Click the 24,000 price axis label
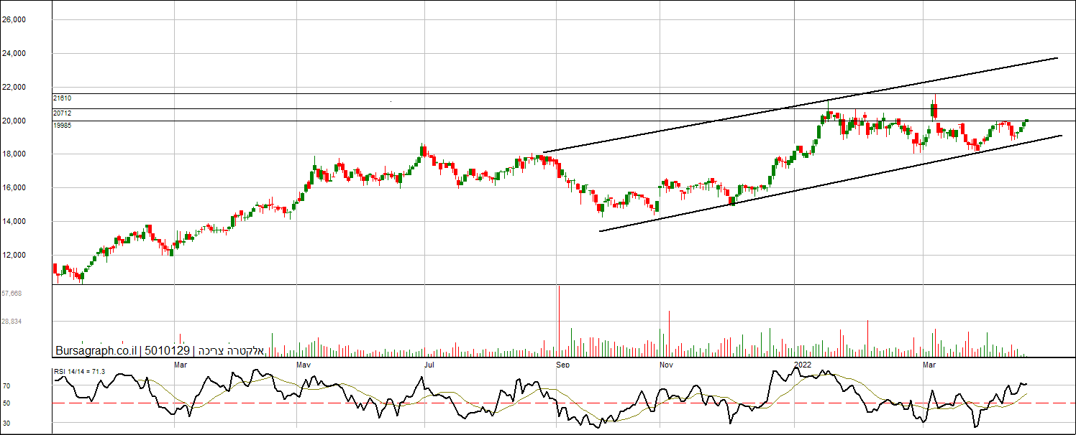The width and height of the screenshot is (1076, 435). coord(14,53)
